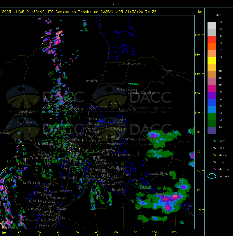Screen dimensions: 233x236
Task: Click the 'TUNUYAN' place label
Action: (59, 218)
